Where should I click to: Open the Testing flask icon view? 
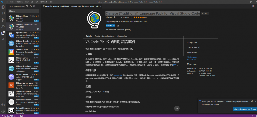tap(3, 40)
